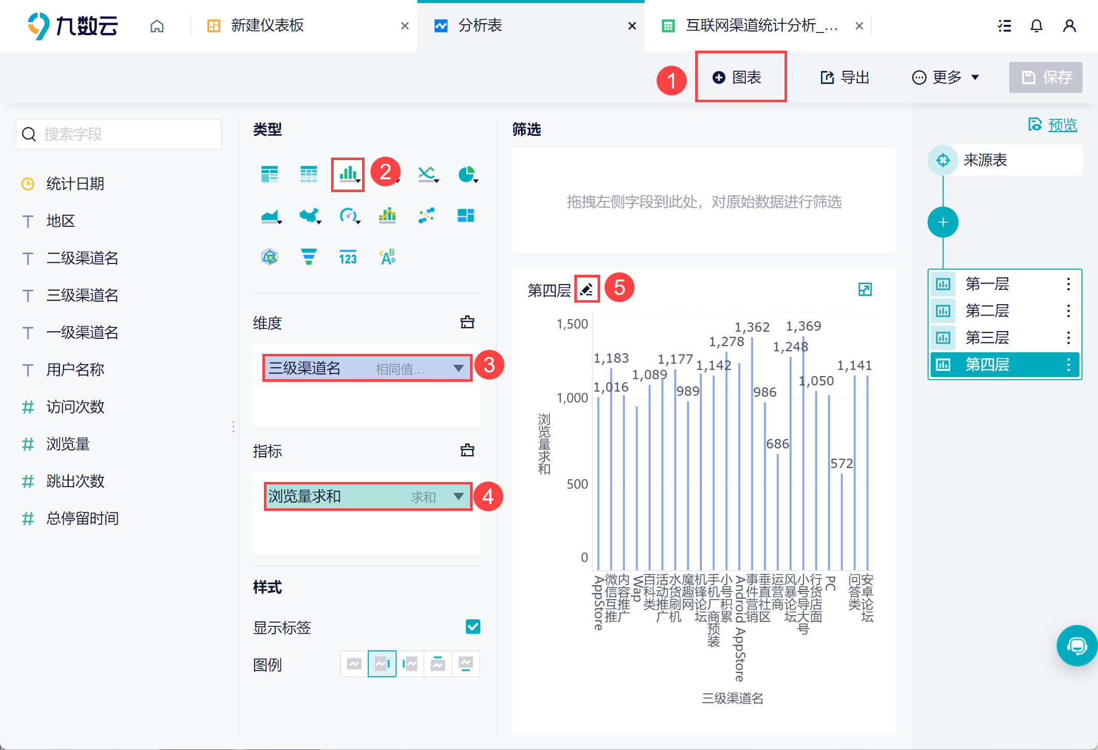
Task: Pick the gauge chart type icon
Action: (348, 215)
